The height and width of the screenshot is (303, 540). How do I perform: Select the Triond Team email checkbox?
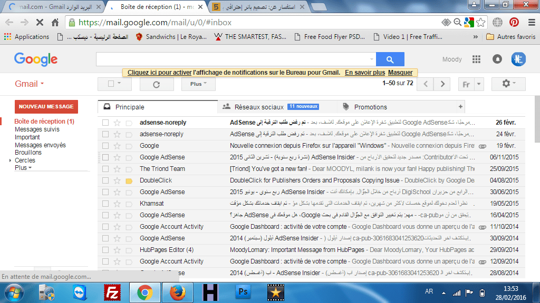click(x=105, y=169)
